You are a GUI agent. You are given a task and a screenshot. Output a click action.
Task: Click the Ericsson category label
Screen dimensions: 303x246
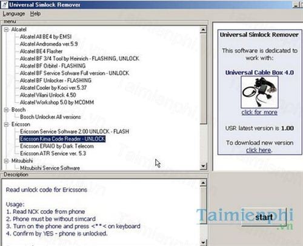[x=21, y=124]
